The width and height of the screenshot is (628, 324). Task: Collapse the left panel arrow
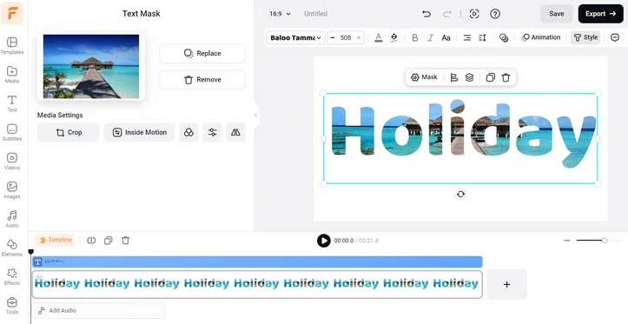[x=256, y=116]
